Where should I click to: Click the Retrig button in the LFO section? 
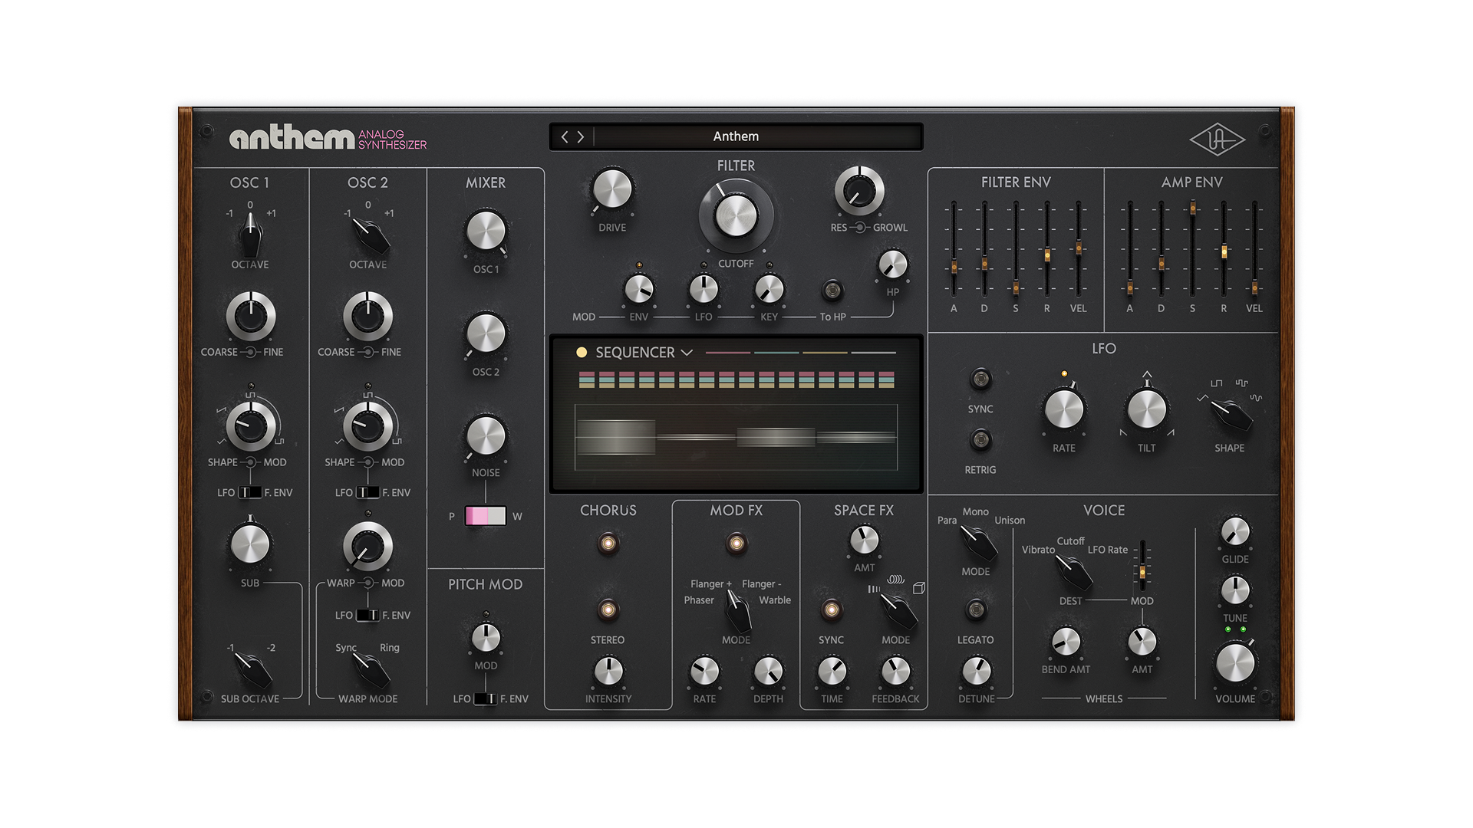pos(980,441)
